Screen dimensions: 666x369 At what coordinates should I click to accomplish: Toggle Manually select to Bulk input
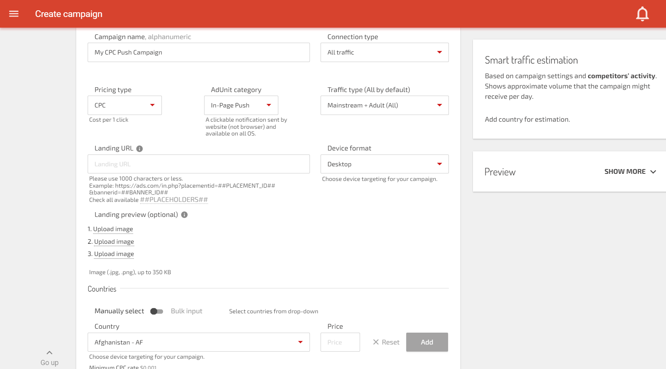[157, 311]
